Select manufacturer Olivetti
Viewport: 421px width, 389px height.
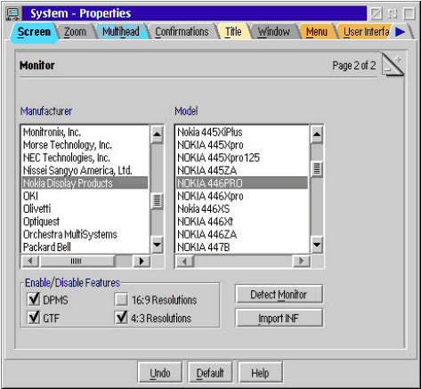pos(85,208)
